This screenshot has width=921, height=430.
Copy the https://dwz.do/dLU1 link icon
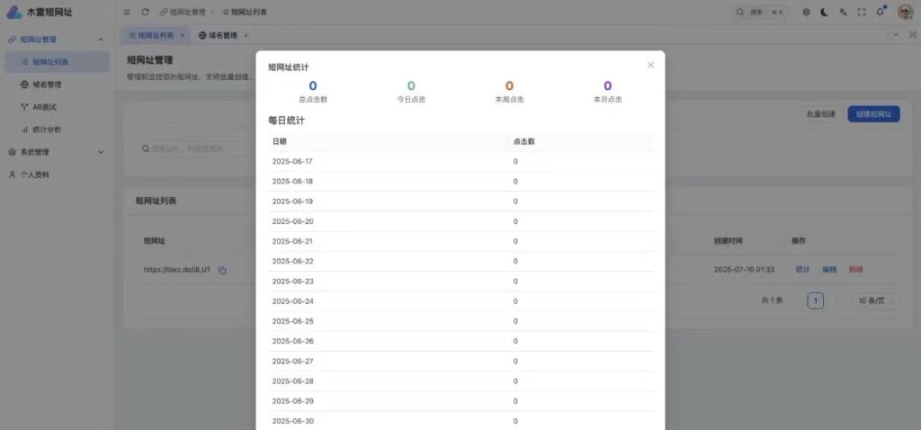click(x=222, y=270)
